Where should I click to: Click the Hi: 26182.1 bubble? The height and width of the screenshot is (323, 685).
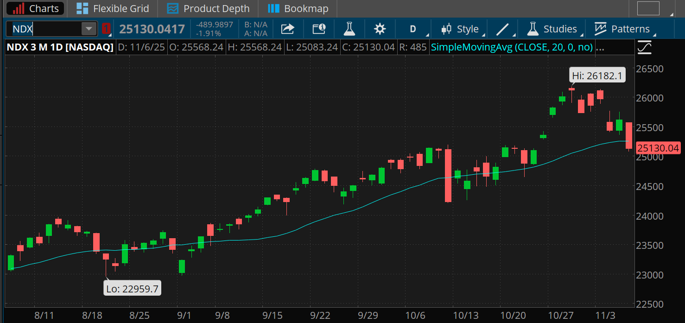click(597, 75)
